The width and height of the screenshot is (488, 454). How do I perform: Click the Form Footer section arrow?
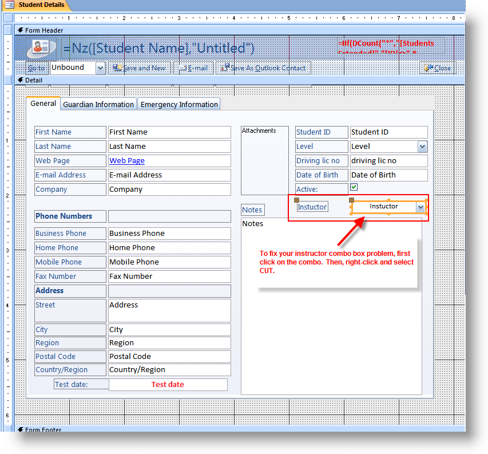(x=20, y=429)
